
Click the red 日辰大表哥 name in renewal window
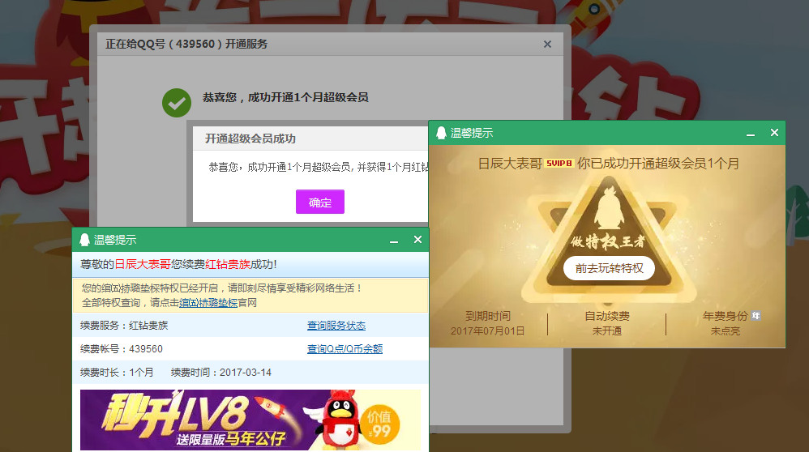click(143, 264)
